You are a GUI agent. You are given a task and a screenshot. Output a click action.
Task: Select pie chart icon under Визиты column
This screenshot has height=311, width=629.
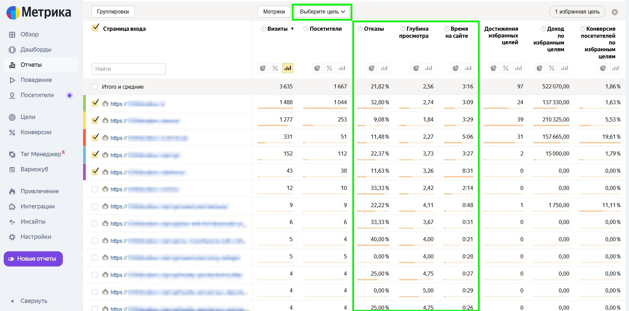[x=263, y=68]
